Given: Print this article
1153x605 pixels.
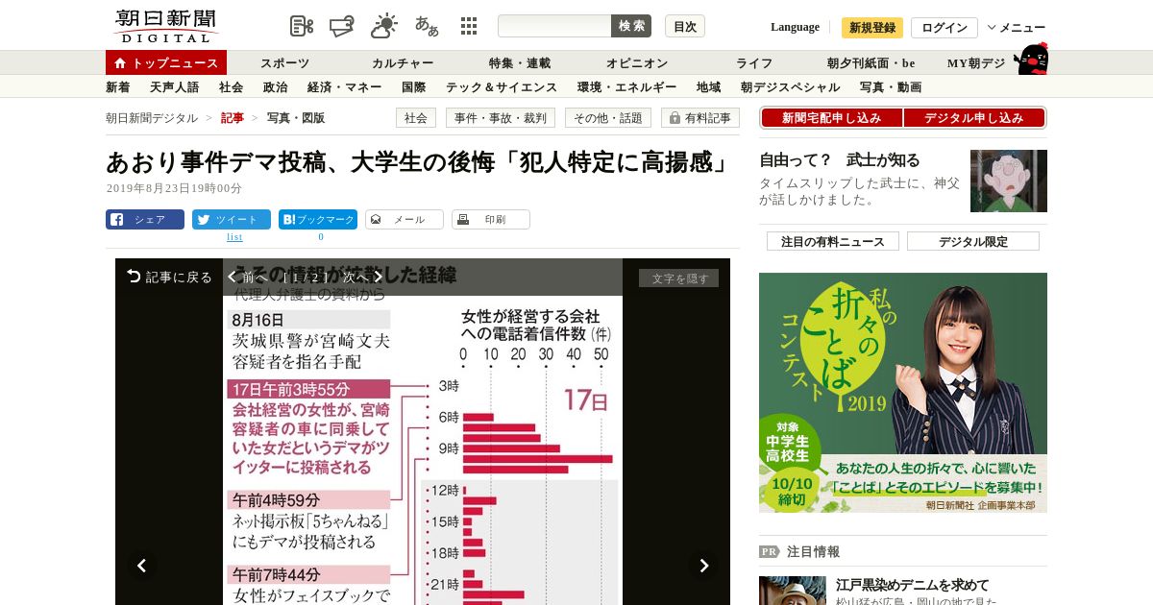Looking at the screenshot, I should click(x=491, y=220).
